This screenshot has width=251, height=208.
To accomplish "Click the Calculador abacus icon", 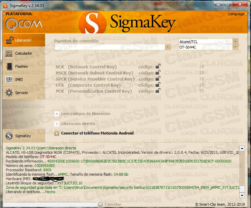I will [9, 53].
